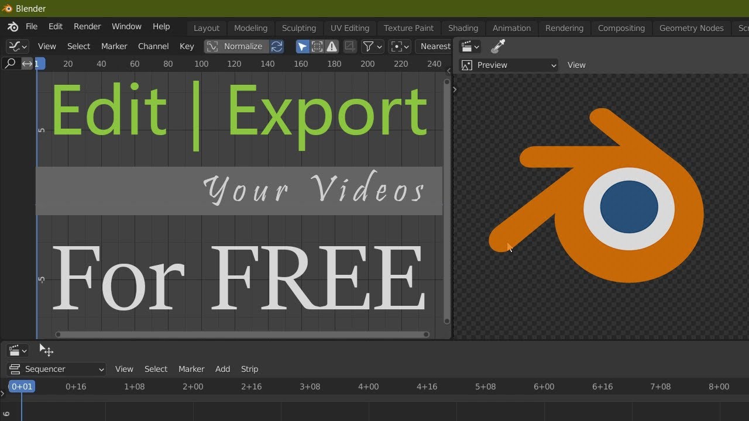Viewport: 749px width, 421px height.
Task: Open the sequencer Add menu
Action: tap(222, 369)
